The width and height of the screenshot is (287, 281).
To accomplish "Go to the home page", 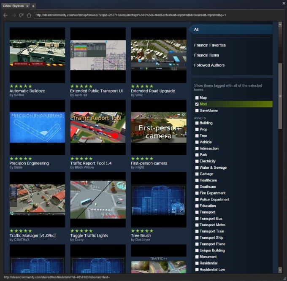I will coord(29,15).
